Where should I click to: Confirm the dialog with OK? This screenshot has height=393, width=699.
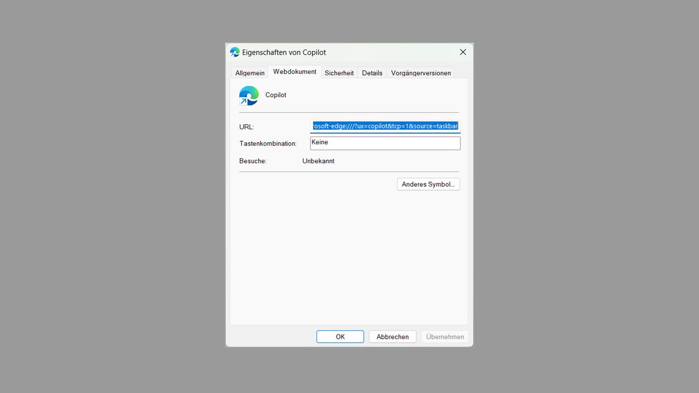(340, 337)
